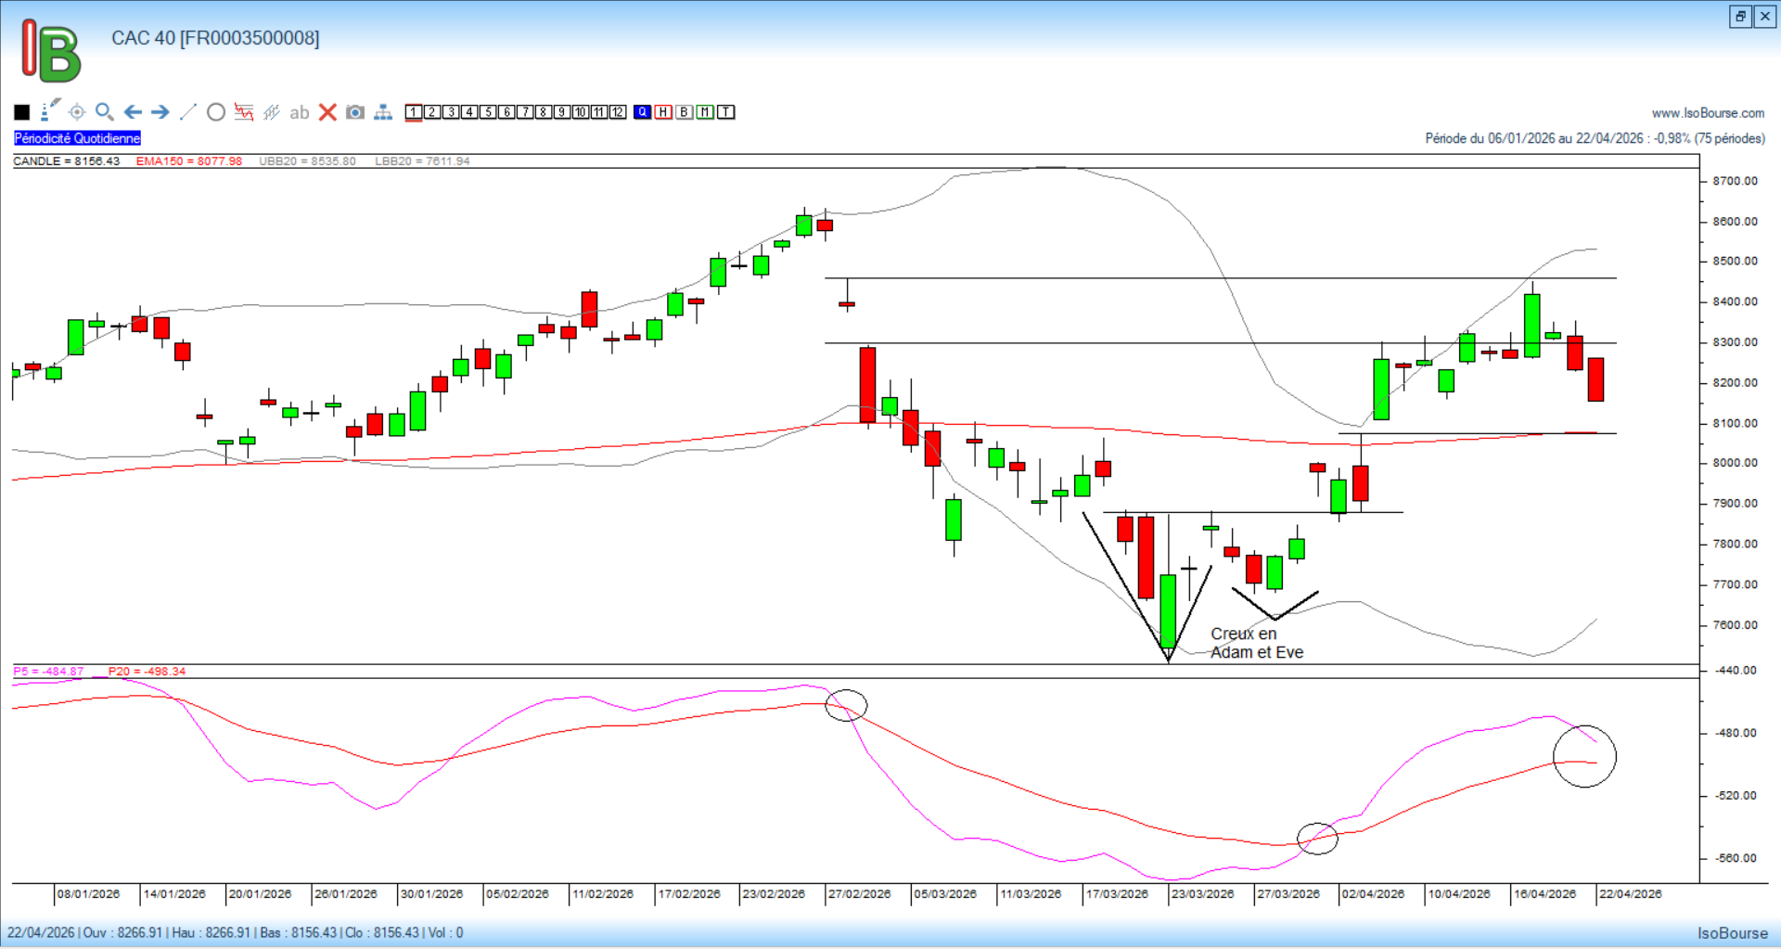Take a chart snapshot with camera icon

coord(355,112)
